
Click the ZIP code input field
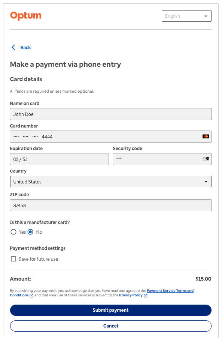[111, 205]
